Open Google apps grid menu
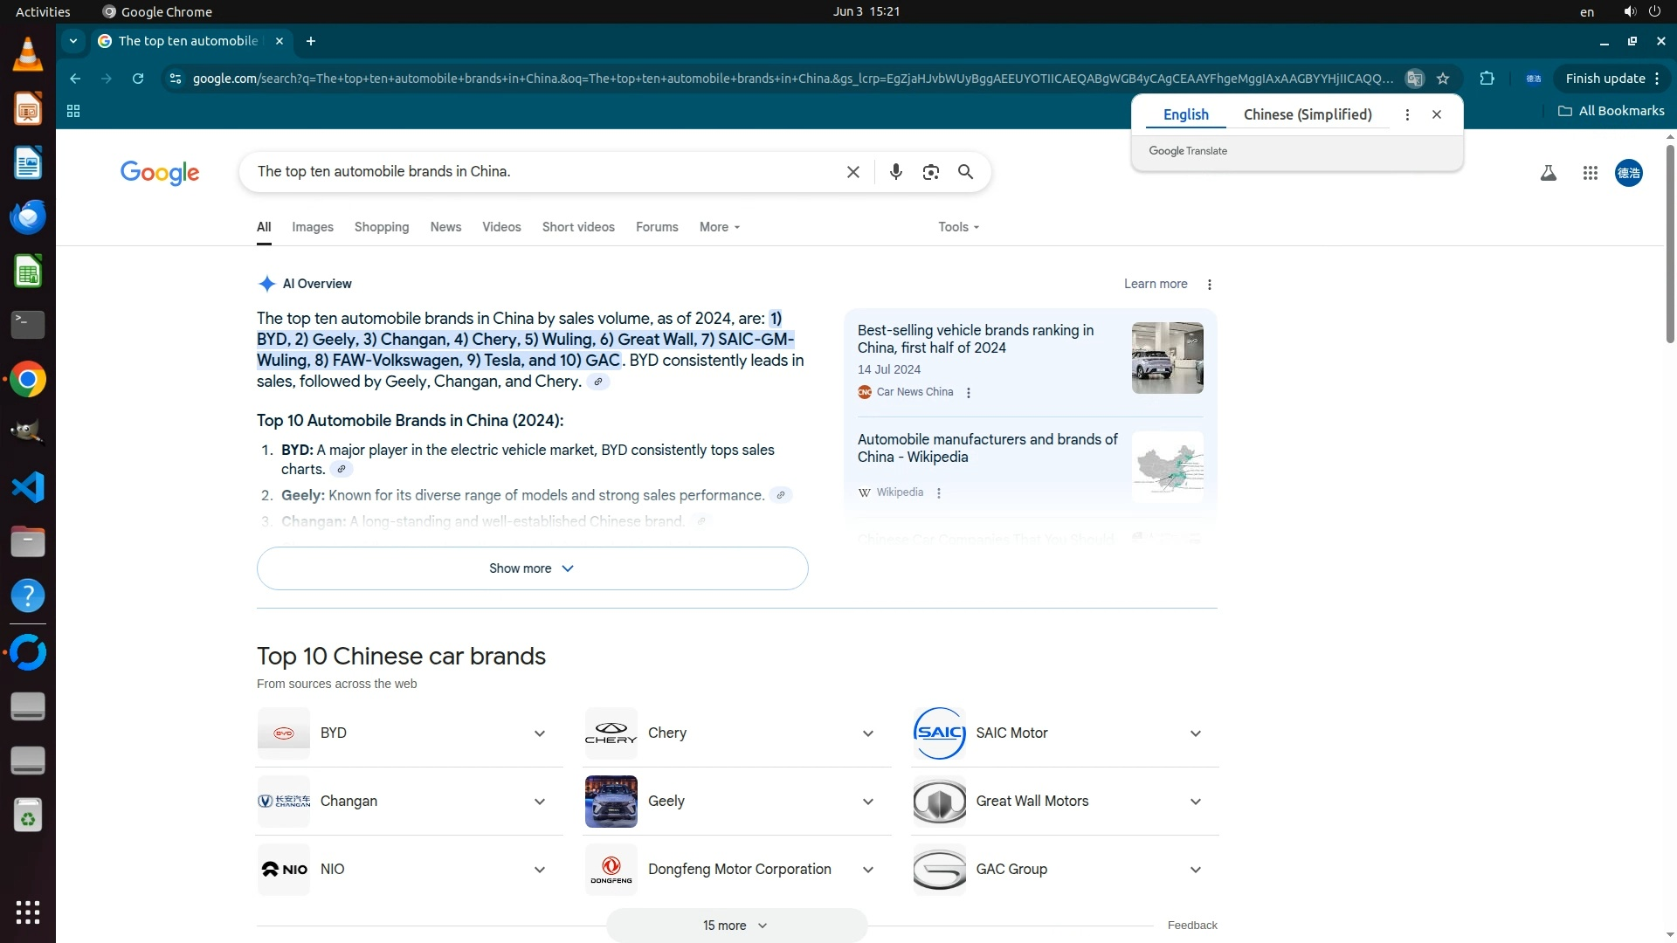 coord(1590,173)
